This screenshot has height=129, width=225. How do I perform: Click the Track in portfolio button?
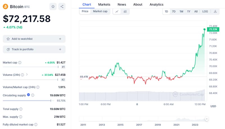click(x=34, y=49)
